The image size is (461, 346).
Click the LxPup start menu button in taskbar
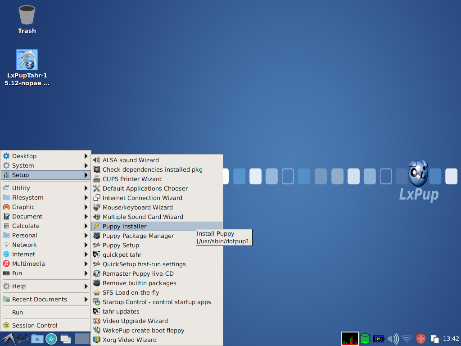8,339
